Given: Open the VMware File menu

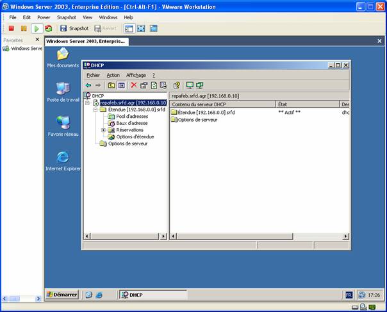Looking at the screenshot, I should (x=13, y=17).
